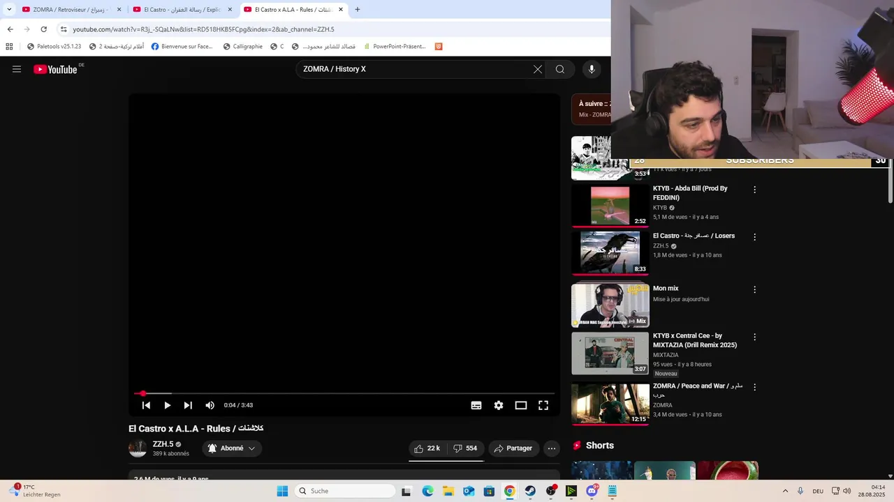Play the paused video

coord(167,405)
